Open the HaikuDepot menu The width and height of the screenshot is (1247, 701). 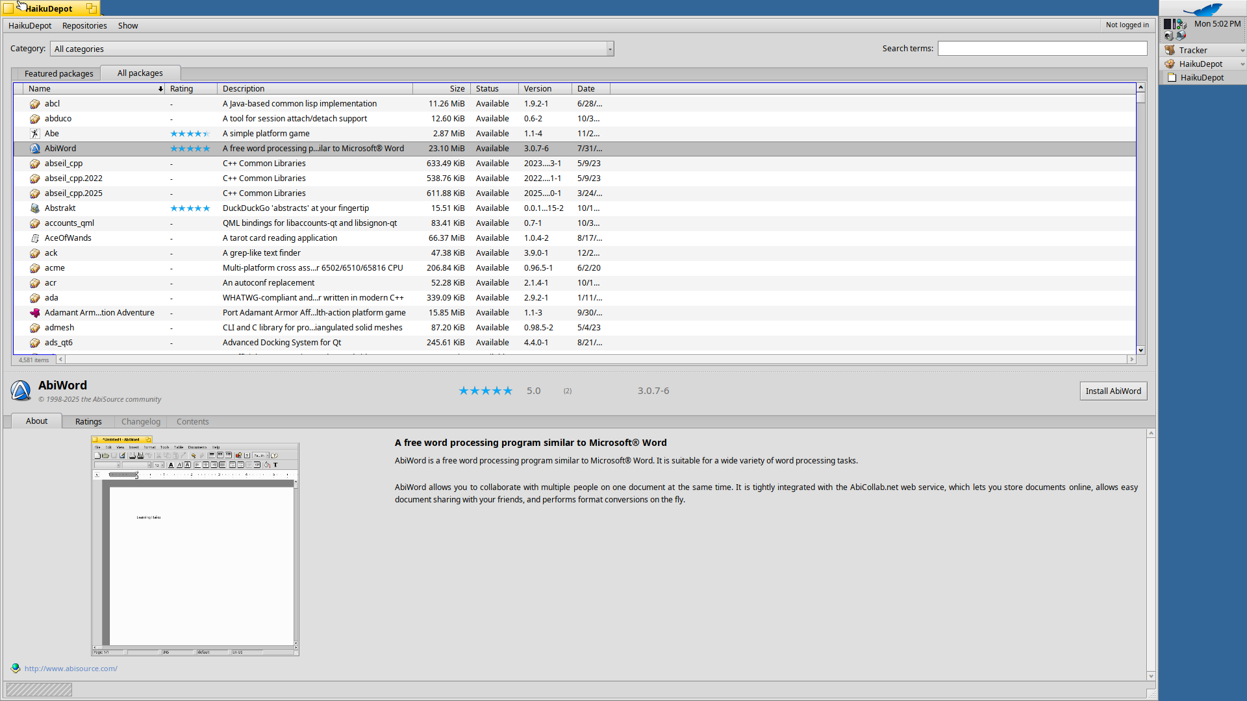pyautogui.click(x=30, y=26)
